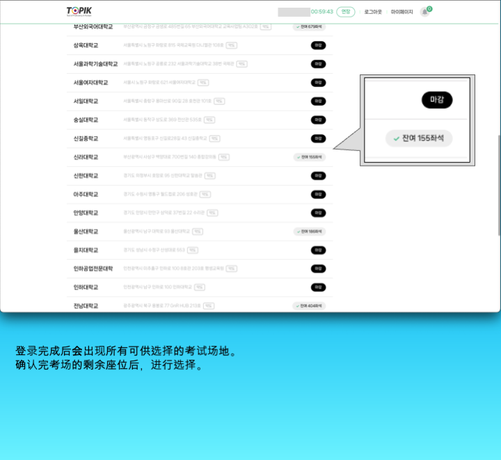Screen dimensions: 501x460
Task: Select 부산외국어대학교 remaining seats badge
Action: (309, 26)
